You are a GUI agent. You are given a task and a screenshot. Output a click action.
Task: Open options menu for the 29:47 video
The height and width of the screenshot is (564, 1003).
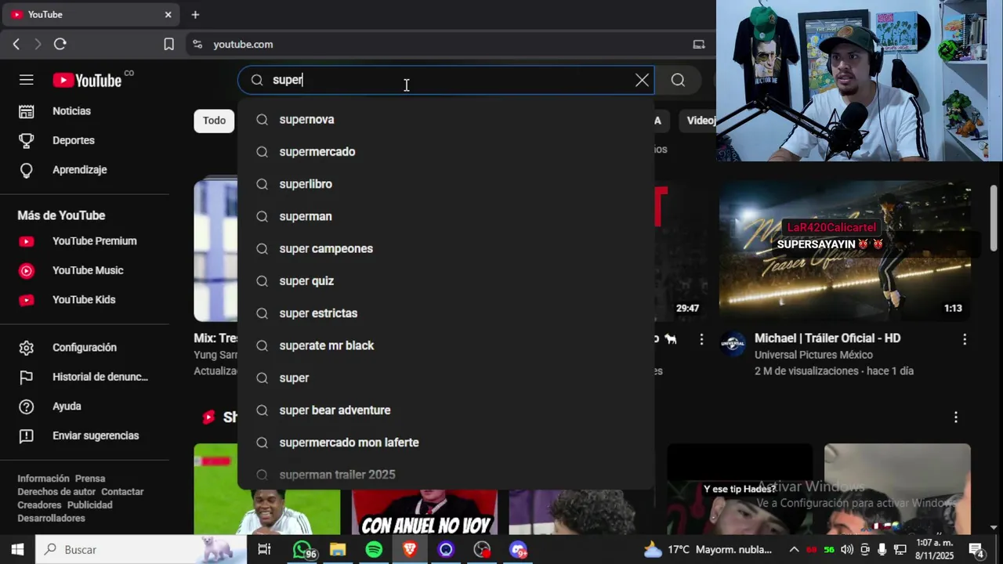pyautogui.click(x=702, y=339)
